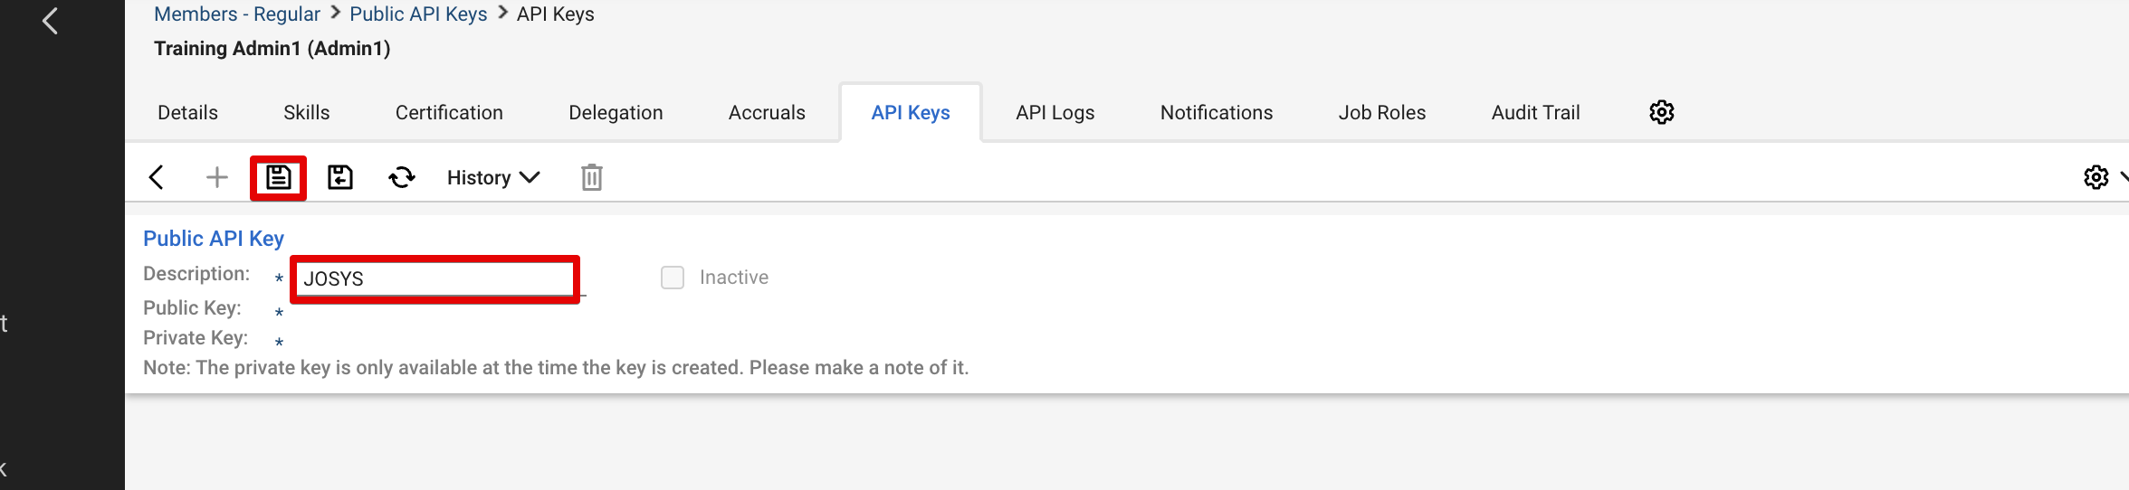Click the Members - Regular breadcrumb link
This screenshot has height=490, width=2129.
point(237,14)
